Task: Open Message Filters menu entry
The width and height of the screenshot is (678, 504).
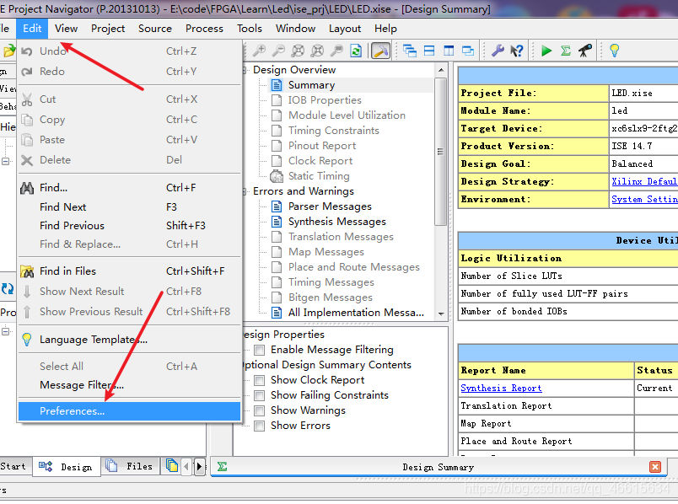Action: click(x=129, y=385)
